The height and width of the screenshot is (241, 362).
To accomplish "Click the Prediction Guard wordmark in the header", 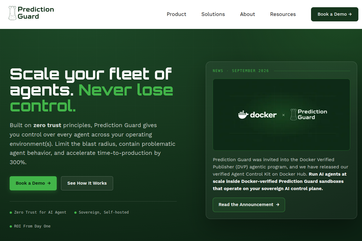I will [36, 13].
